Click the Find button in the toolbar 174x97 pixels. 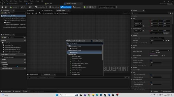(x=31, y=7)
